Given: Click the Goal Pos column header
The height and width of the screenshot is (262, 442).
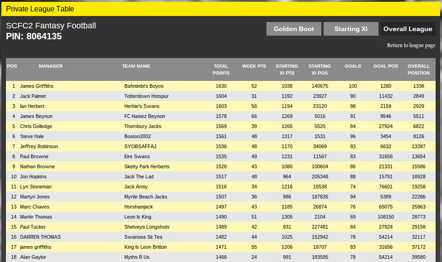Looking at the screenshot, I should pos(385,66).
